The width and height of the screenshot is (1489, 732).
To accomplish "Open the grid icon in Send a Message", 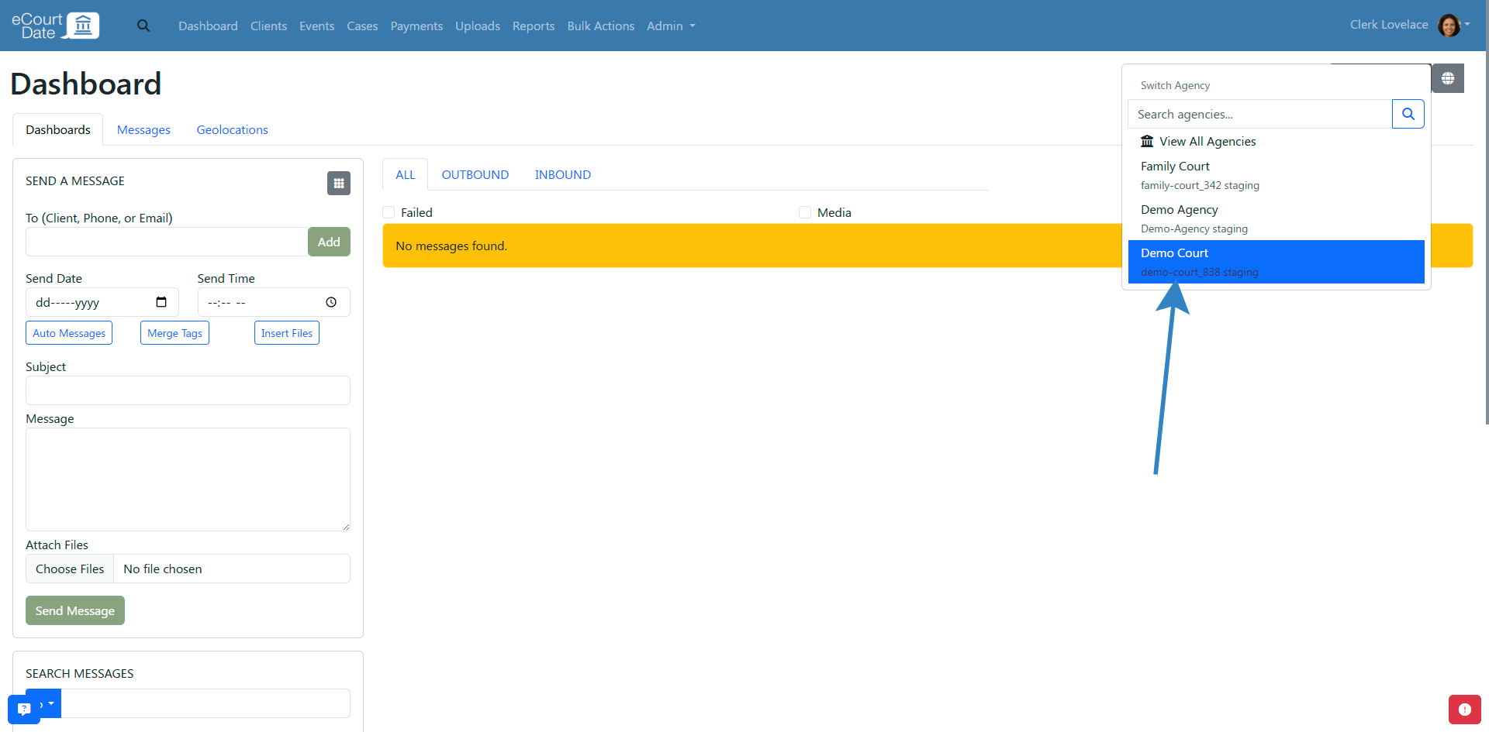I will (339, 184).
